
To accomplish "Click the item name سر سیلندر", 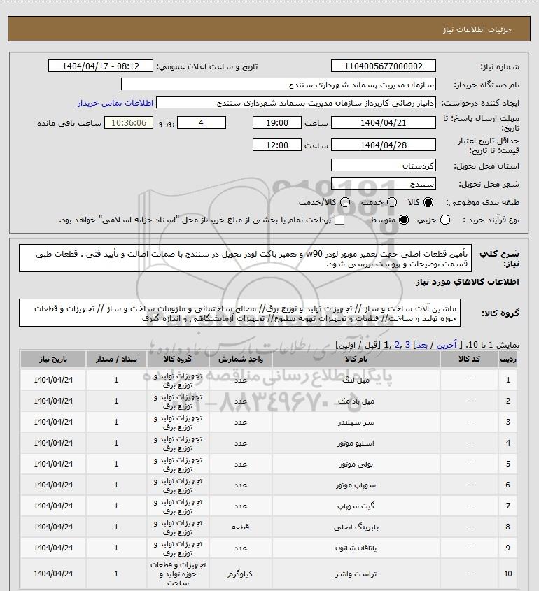I will click(x=356, y=422).
